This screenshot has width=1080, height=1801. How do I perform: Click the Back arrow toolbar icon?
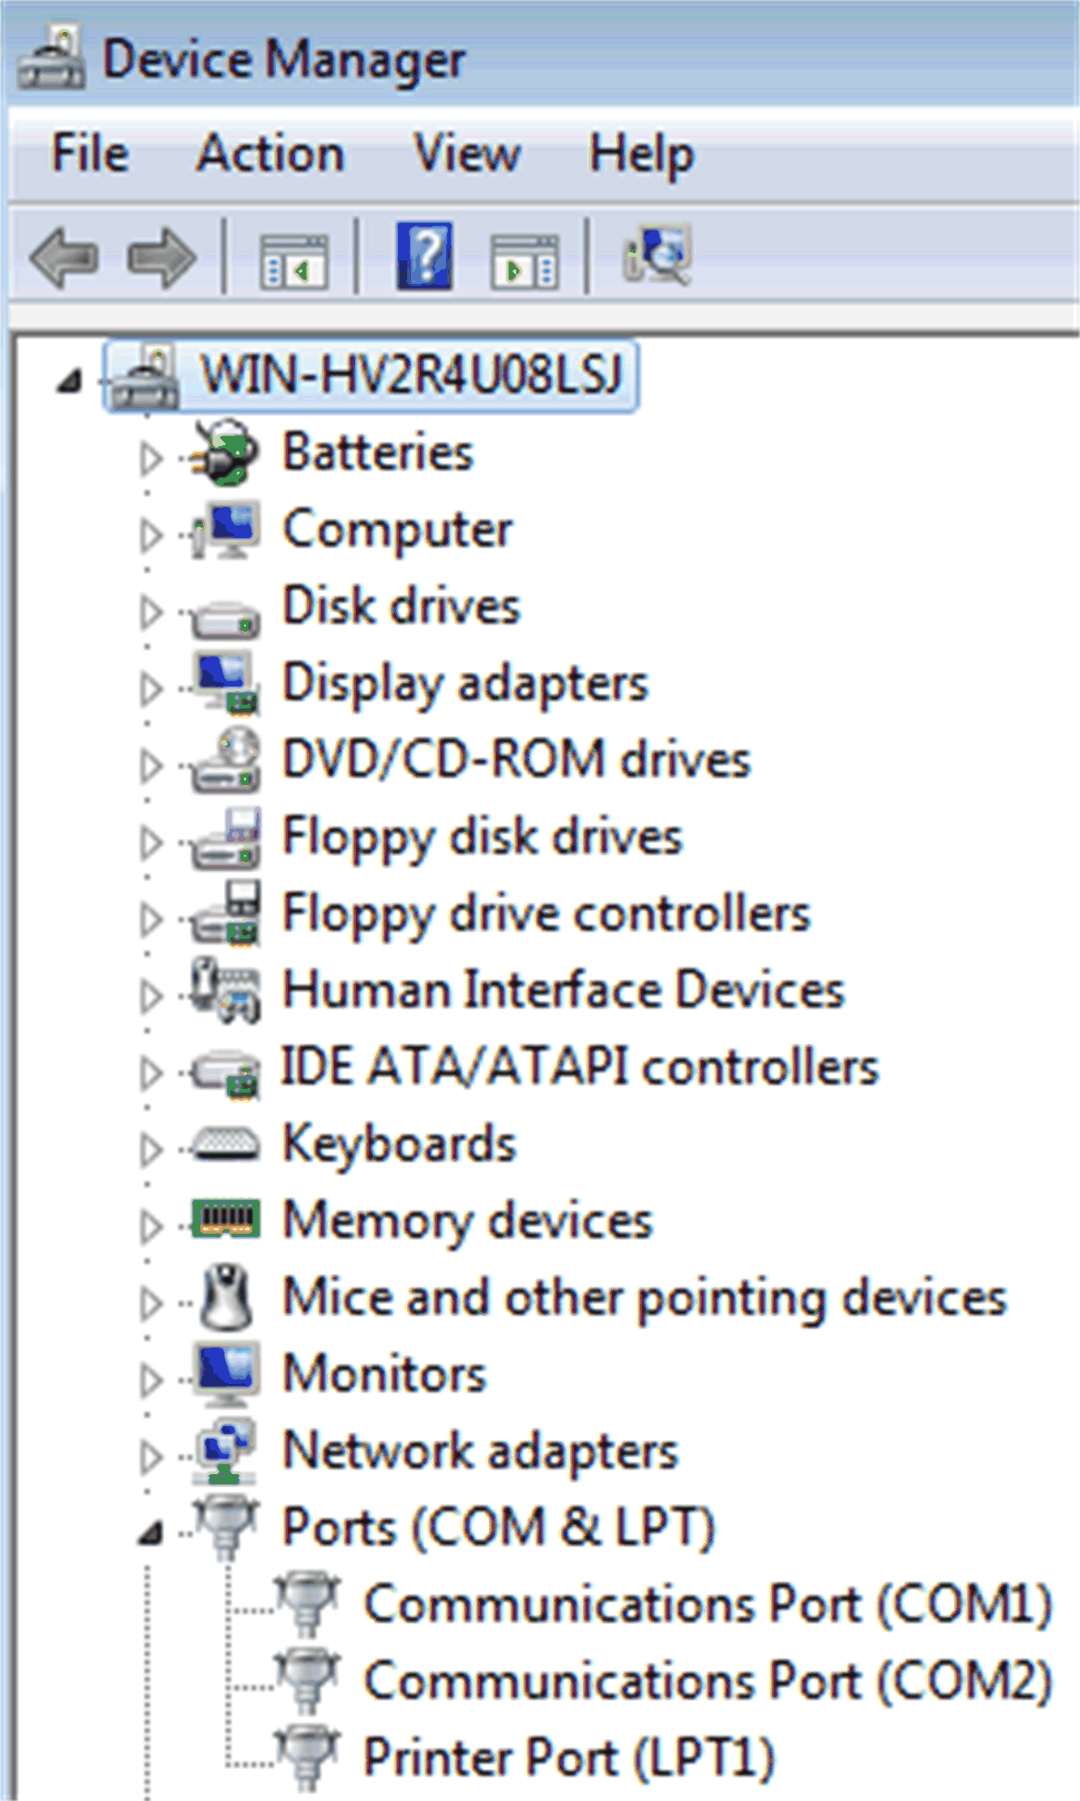pyautogui.click(x=64, y=259)
